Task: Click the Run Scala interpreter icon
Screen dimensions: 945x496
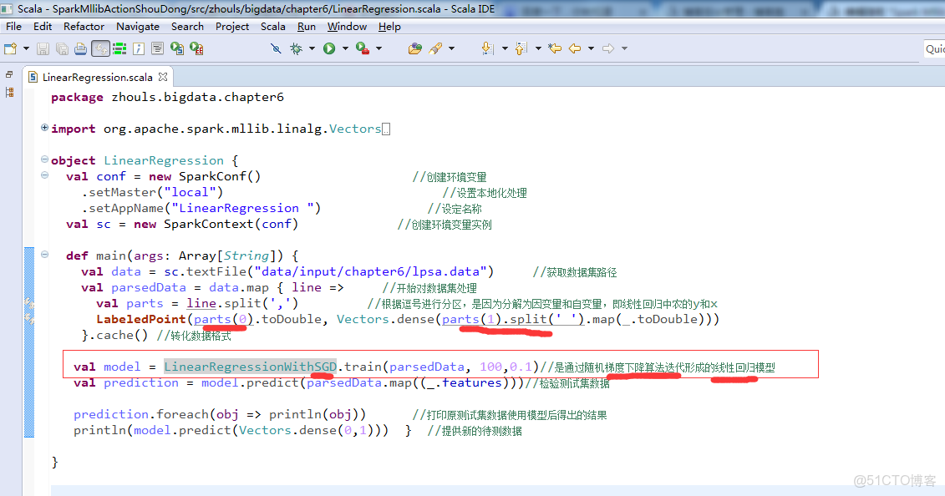Action: [x=177, y=48]
